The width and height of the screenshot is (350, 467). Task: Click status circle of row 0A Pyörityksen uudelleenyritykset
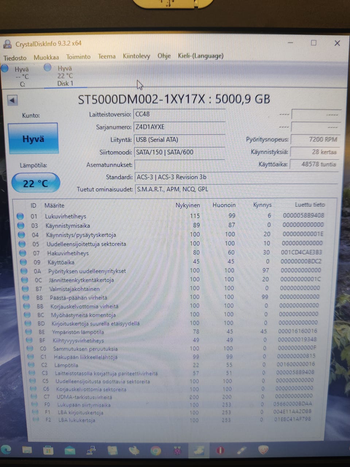pyautogui.click(x=24, y=271)
